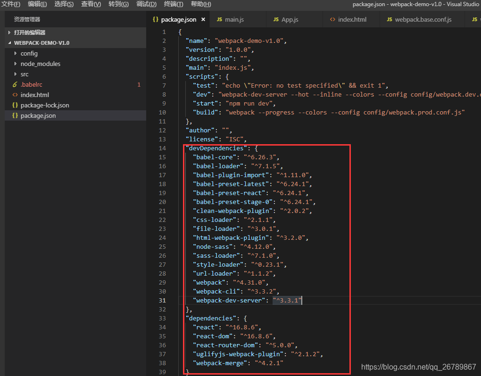Screen dimensions: 481x376
Task: Click the "^4.31.0" webpack version value
Action: click(249, 283)
